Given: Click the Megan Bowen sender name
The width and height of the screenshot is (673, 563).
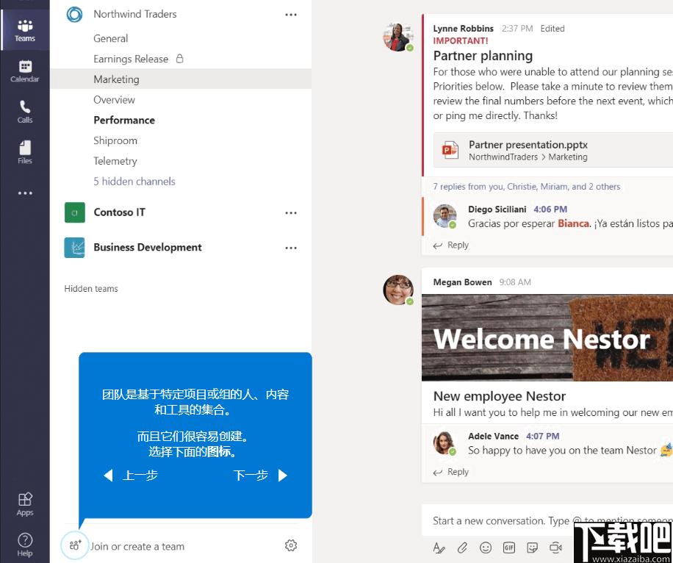Looking at the screenshot, I should pyautogui.click(x=462, y=282).
